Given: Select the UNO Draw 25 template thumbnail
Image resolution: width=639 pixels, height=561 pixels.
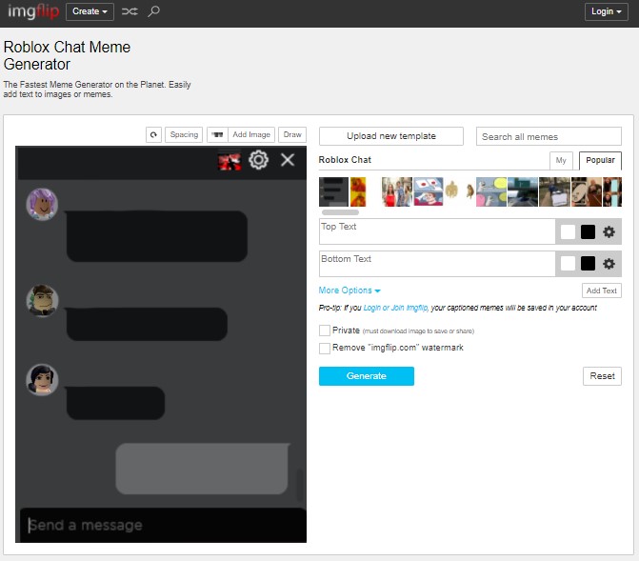Looking at the screenshot, I should click(x=587, y=192).
